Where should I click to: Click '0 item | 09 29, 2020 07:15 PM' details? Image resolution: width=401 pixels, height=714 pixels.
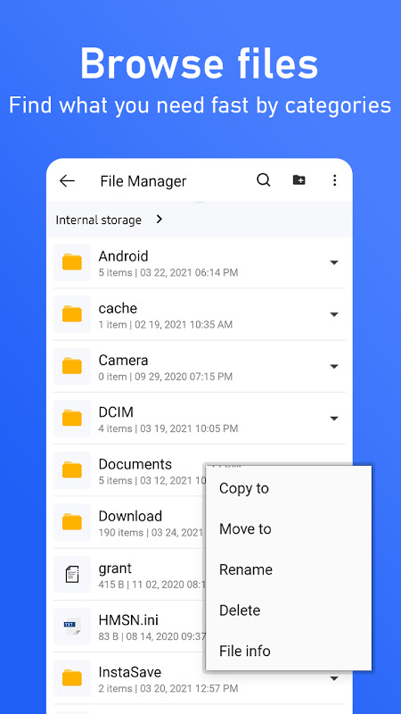pyautogui.click(x=166, y=377)
